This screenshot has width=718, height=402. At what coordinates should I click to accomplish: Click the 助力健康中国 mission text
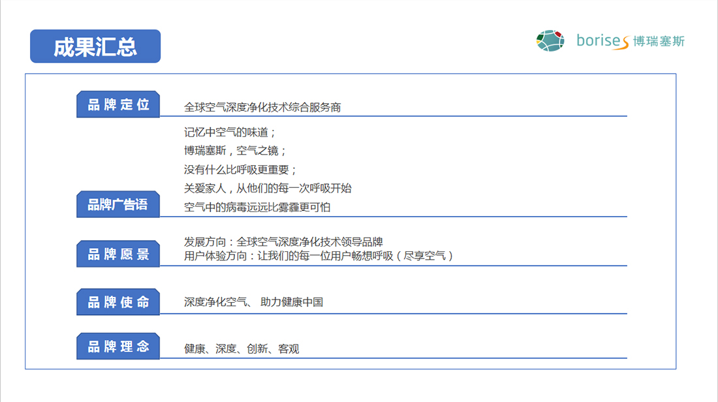click(292, 302)
